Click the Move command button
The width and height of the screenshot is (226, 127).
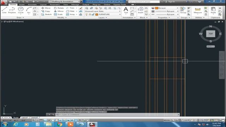(46, 8)
